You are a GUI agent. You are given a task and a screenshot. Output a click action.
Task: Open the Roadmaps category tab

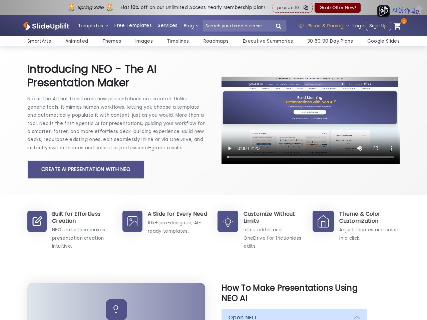216,41
